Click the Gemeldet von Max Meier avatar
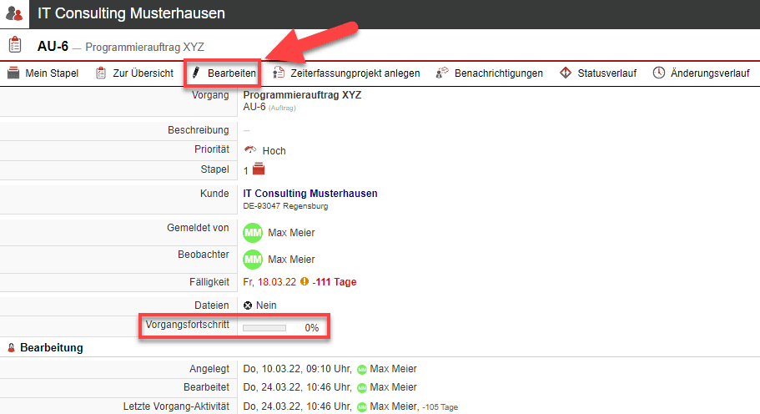The width and height of the screenshot is (760, 414). click(253, 233)
